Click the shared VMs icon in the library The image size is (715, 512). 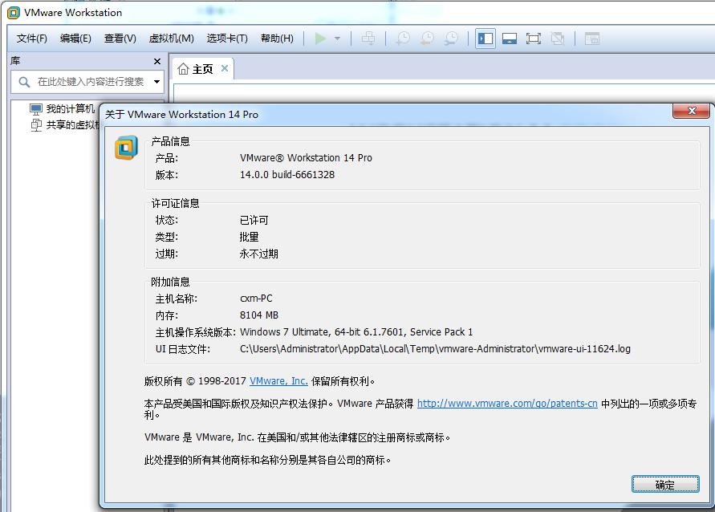click(36, 124)
